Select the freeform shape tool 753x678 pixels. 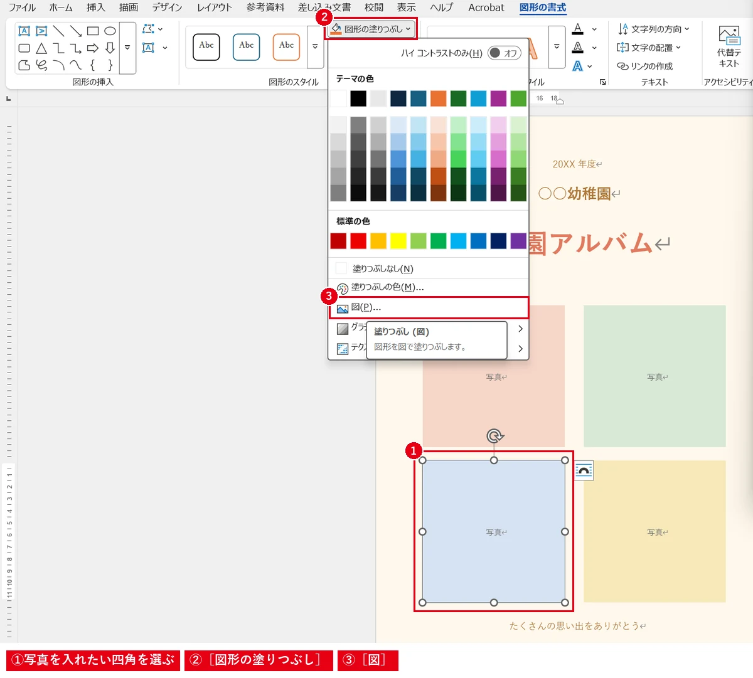coord(24,65)
